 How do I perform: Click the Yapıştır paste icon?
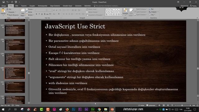(3, 11)
